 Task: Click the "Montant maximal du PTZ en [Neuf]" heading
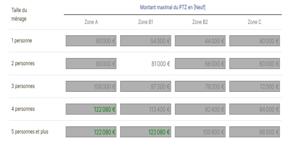point(173,7)
